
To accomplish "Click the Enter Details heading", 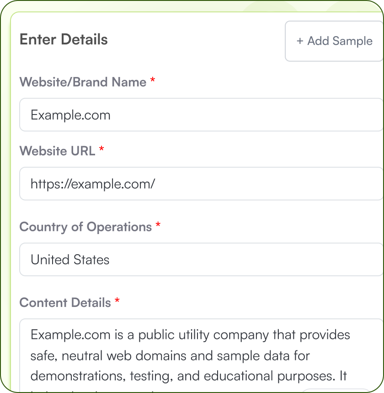I will pos(64,39).
